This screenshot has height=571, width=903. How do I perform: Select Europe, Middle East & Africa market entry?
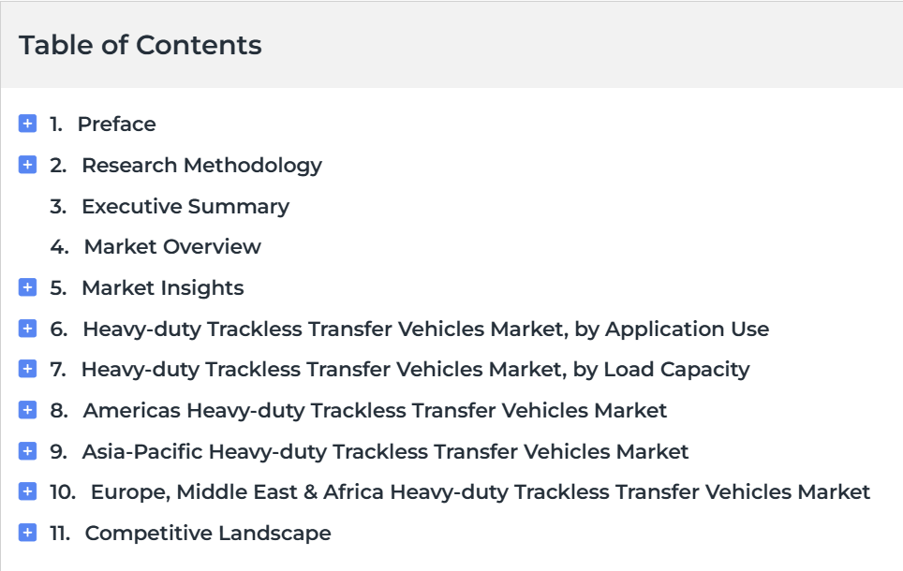click(481, 492)
